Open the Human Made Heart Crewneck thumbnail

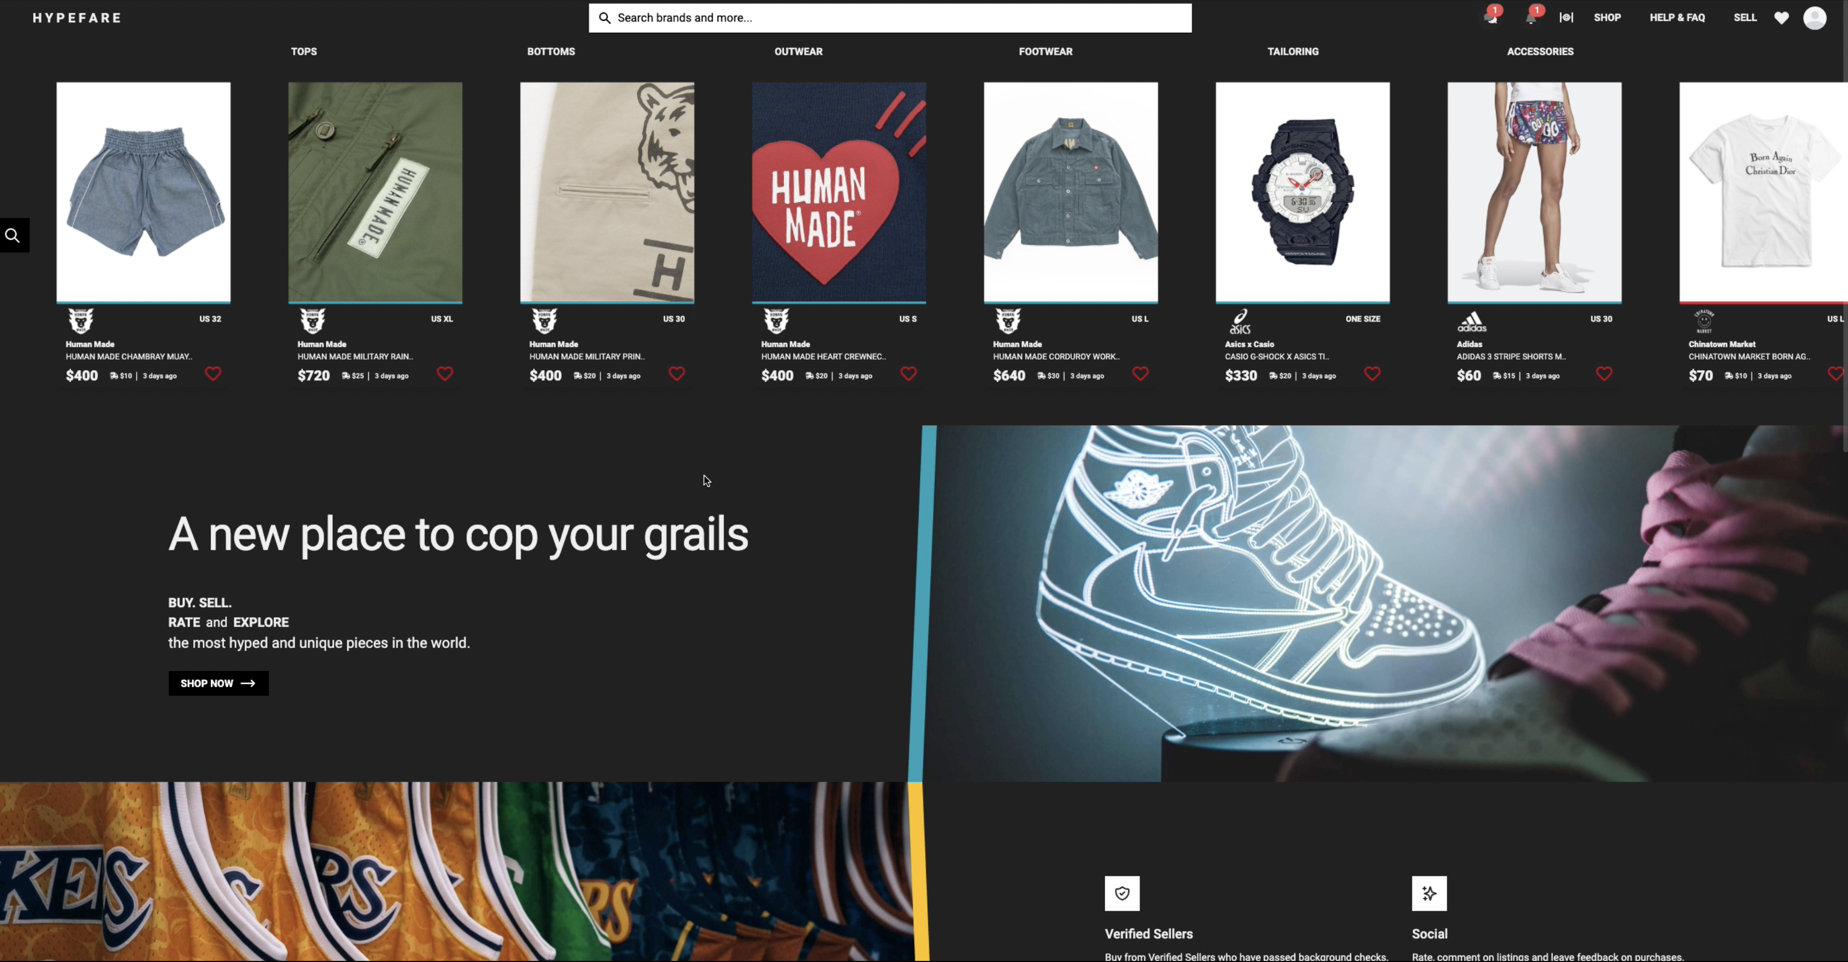coord(838,192)
